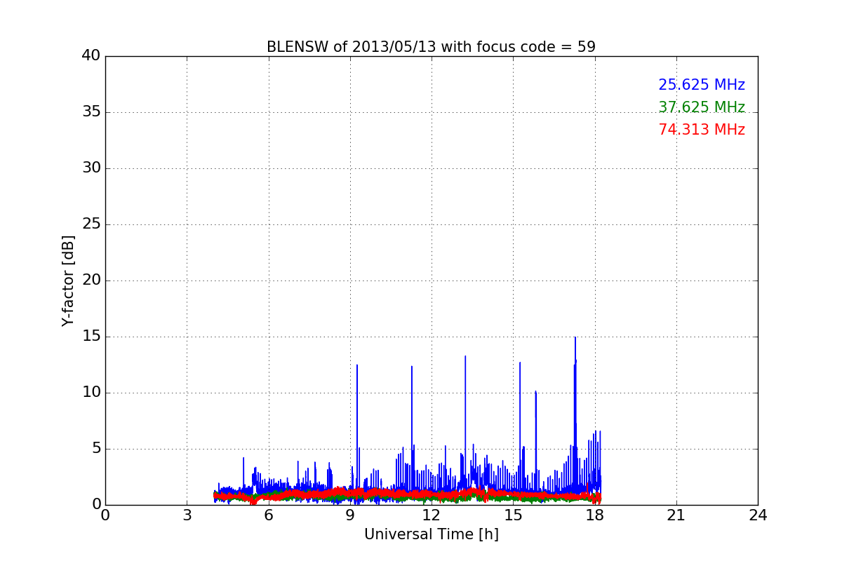842x561 pixels.
Task: Click x-axis tick label '15'
Action: click(513, 515)
